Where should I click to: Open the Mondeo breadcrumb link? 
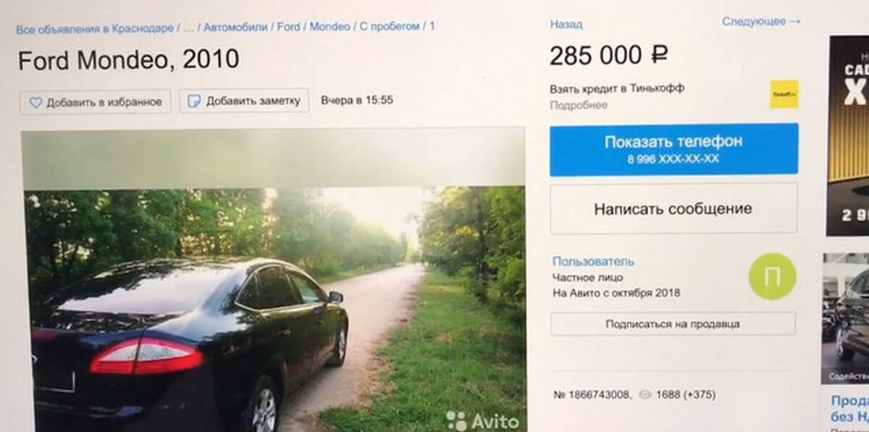click(329, 26)
